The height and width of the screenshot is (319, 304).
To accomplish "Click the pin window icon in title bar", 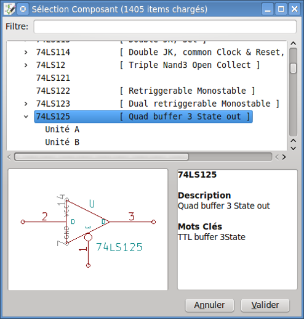I will (x=23, y=9).
